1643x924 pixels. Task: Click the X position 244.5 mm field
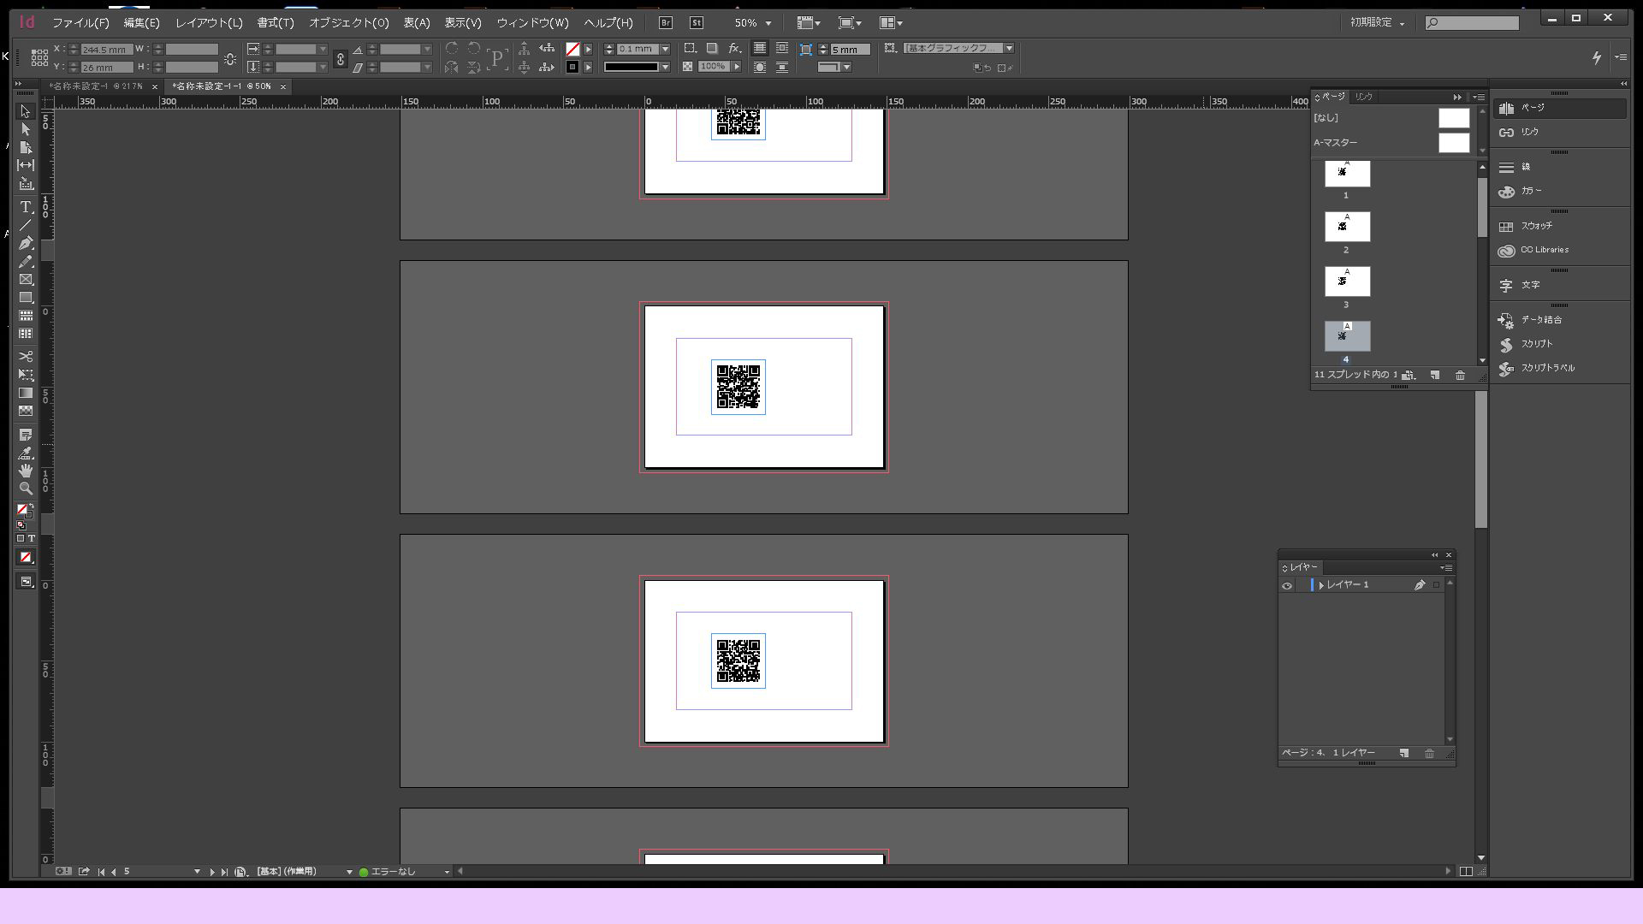(x=106, y=49)
